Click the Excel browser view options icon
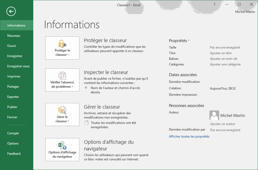 pyautogui.click(x=62, y=145)
